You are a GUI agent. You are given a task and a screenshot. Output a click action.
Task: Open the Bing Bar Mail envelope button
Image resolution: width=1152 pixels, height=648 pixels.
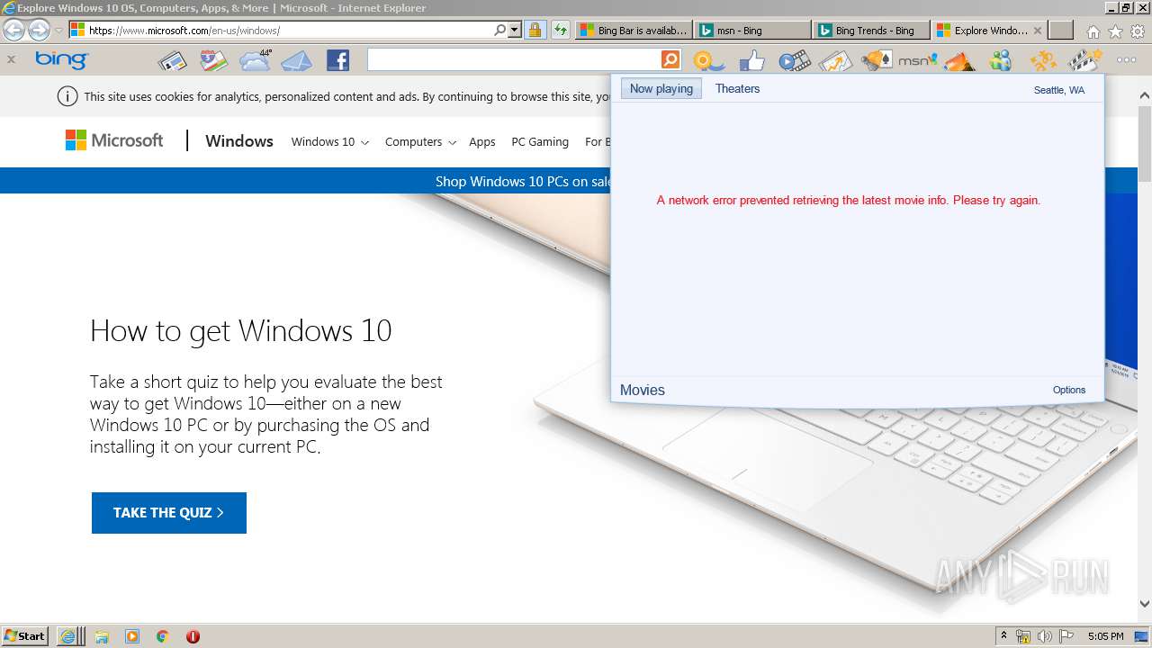click(296, 61)
